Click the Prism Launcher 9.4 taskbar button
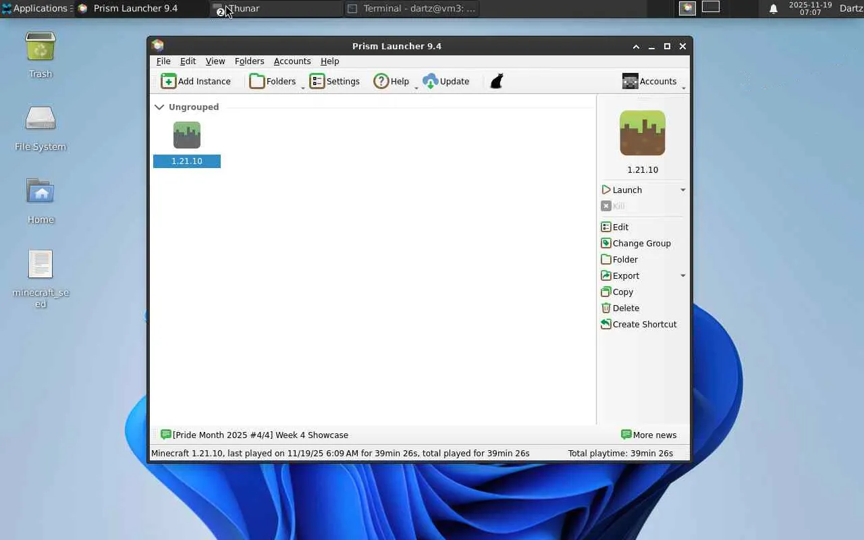 pyautogui.click(x=142, y=9)
